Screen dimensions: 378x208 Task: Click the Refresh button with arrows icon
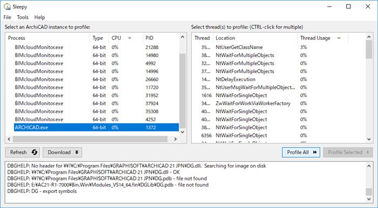[23, 152]
